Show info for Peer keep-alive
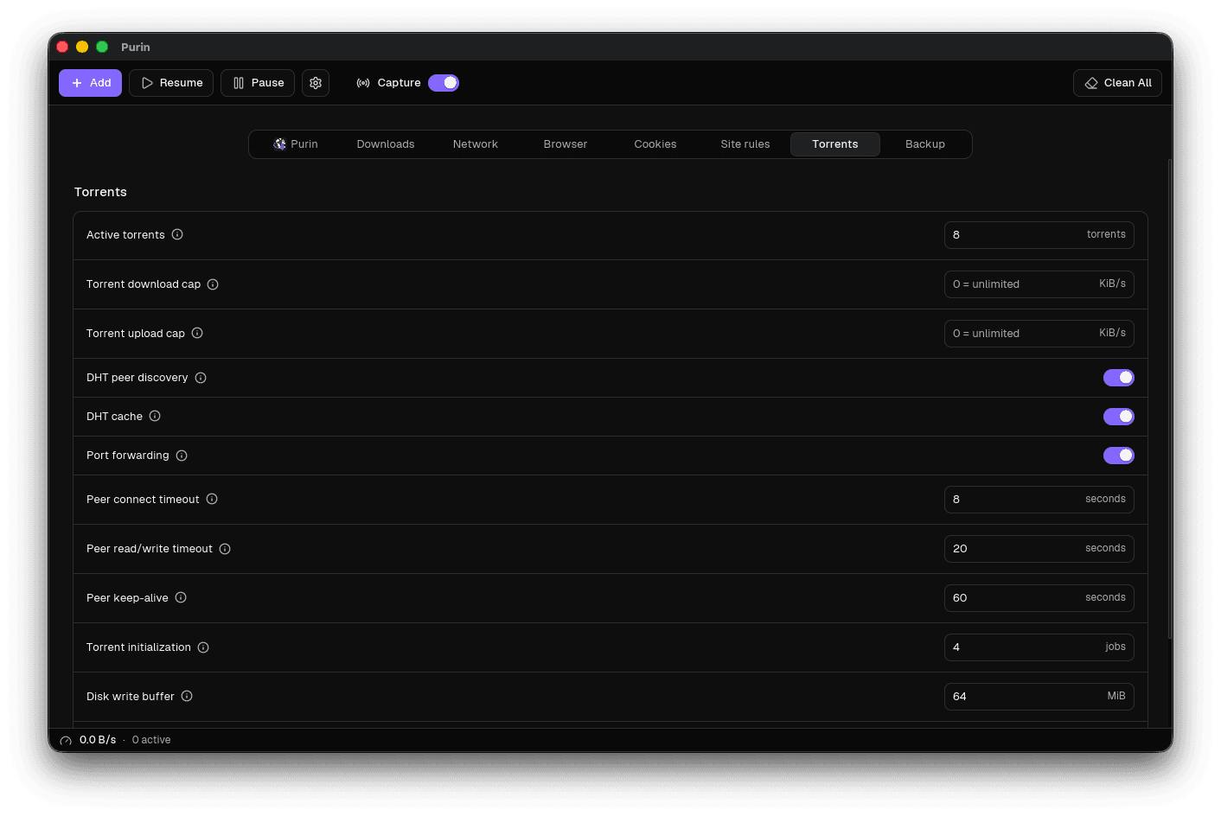Viewport: 1221px width, 816px height. click(x=181, y=597)
